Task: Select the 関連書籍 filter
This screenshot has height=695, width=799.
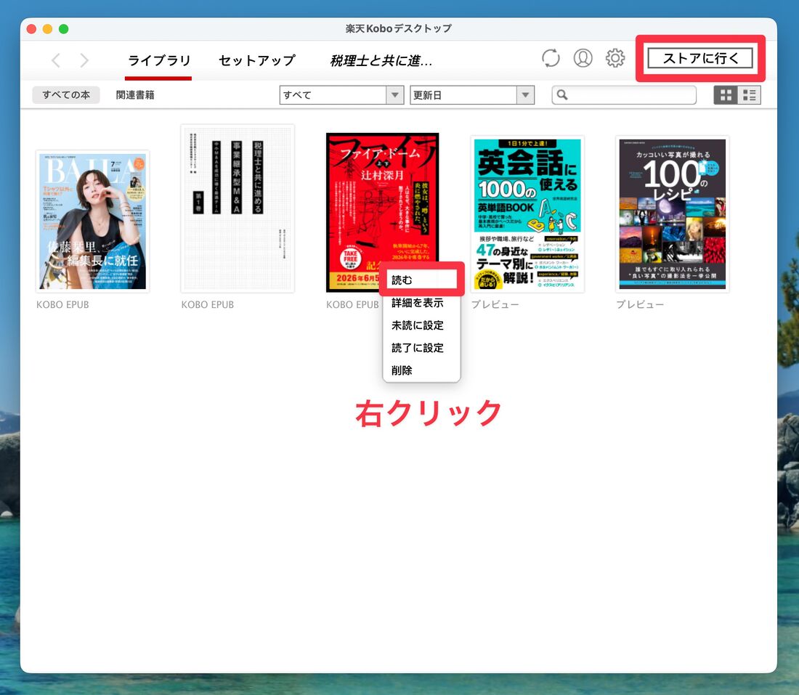Action: [x=135, y=94]
